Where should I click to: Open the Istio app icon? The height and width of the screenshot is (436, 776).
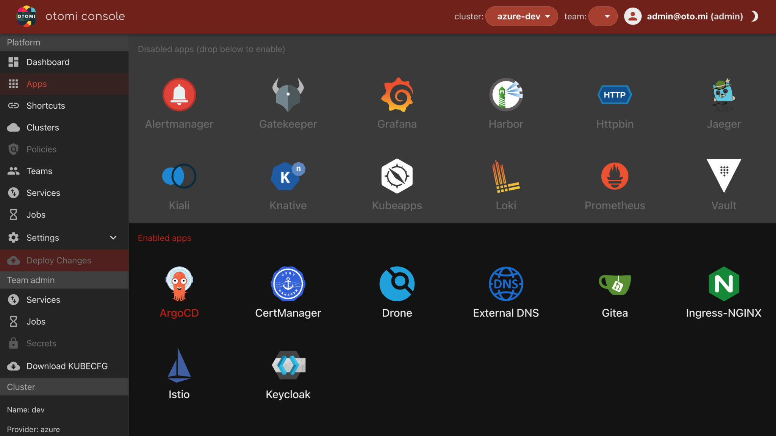tap(179, 365)
